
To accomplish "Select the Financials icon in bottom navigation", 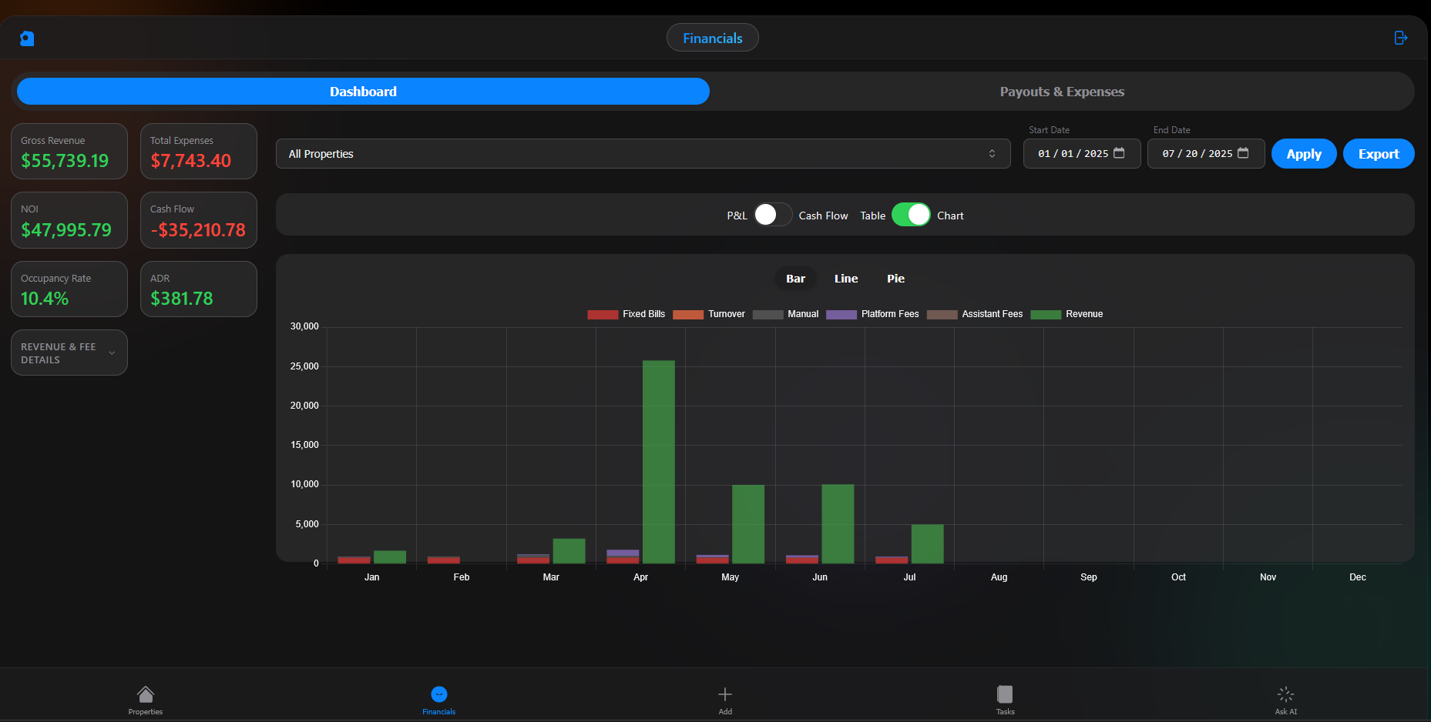I will tap(438, 694).
